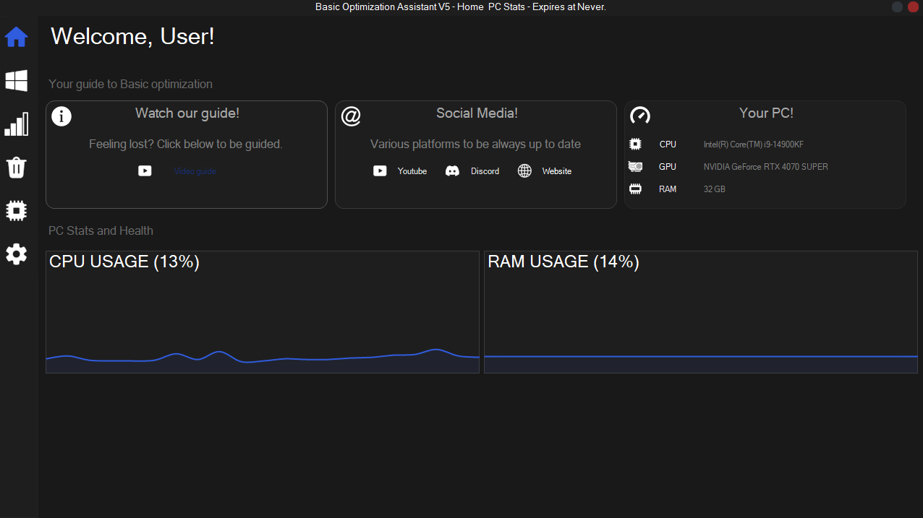This screenshot has height=518, width=923.
Task: Click the YouTube icon beside Video guide
Action: pyautogui.click(x=145, y=171)
